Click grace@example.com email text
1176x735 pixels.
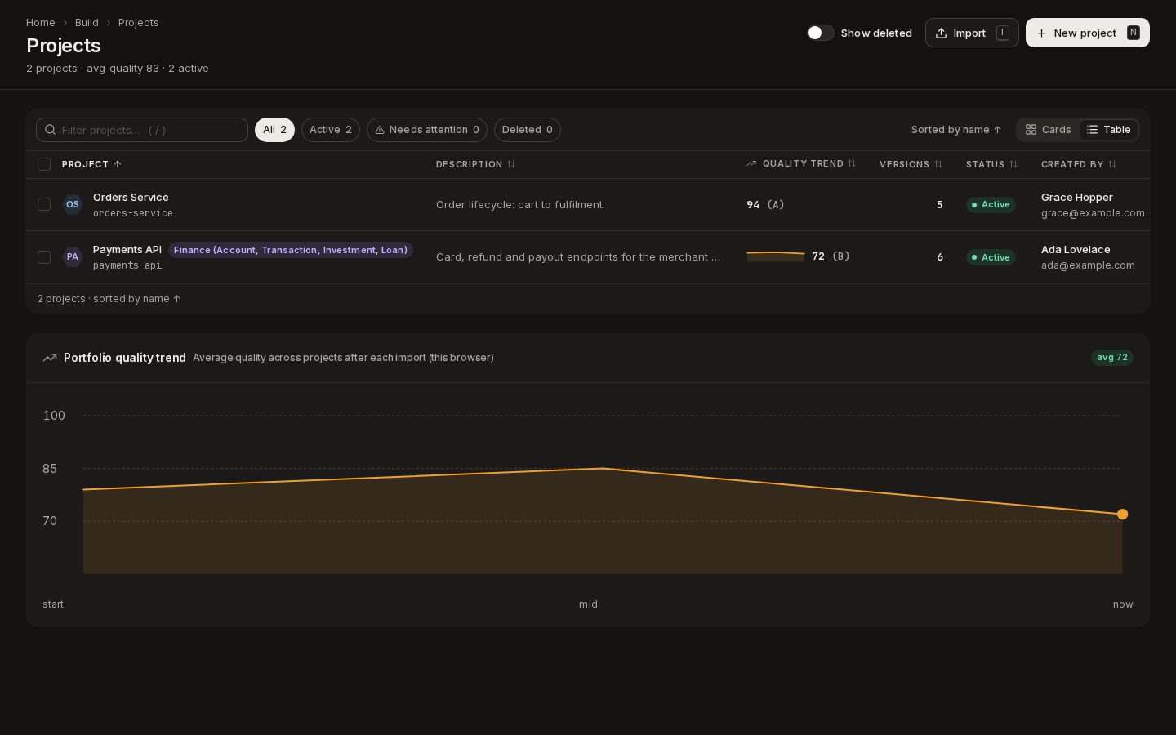[1093, 213]
